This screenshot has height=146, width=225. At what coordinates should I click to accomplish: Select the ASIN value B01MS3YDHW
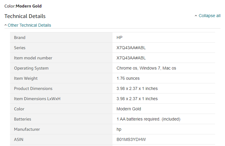coord(131,139)
